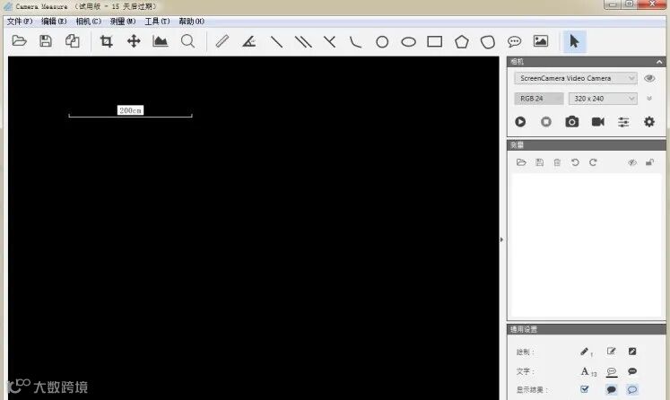The width and height of the screenshot is (670, 400).
Task: Redo measurement action
Action: [x=593, y=162]
